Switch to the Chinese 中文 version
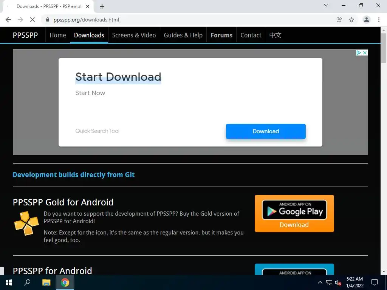Screen dimensions: 387x290 point(275,35)
